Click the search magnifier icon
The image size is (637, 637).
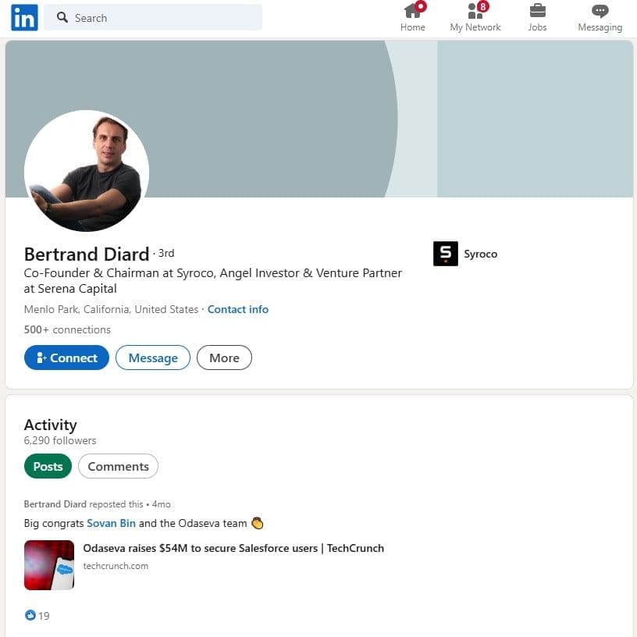tap(62, 17)
